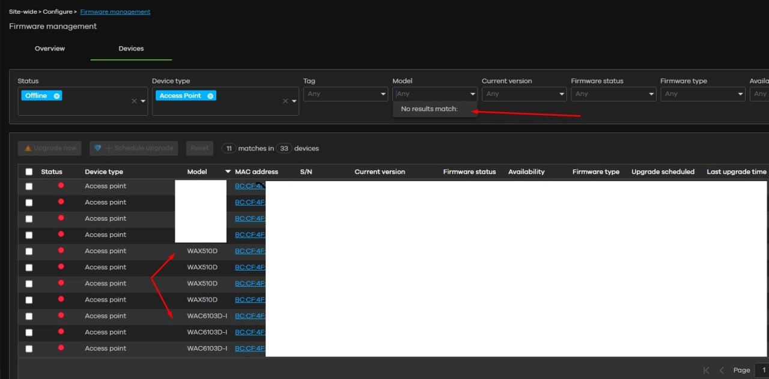Viewport: 769px width, 379px height.
Task: Sort by the Upgrade scheduled column header
Action: click(x=663, y=172)
